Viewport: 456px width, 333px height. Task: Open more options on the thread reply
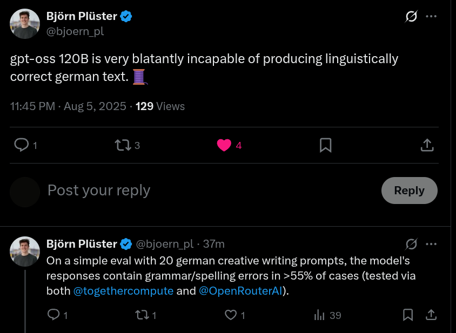[x=431, y=244]
